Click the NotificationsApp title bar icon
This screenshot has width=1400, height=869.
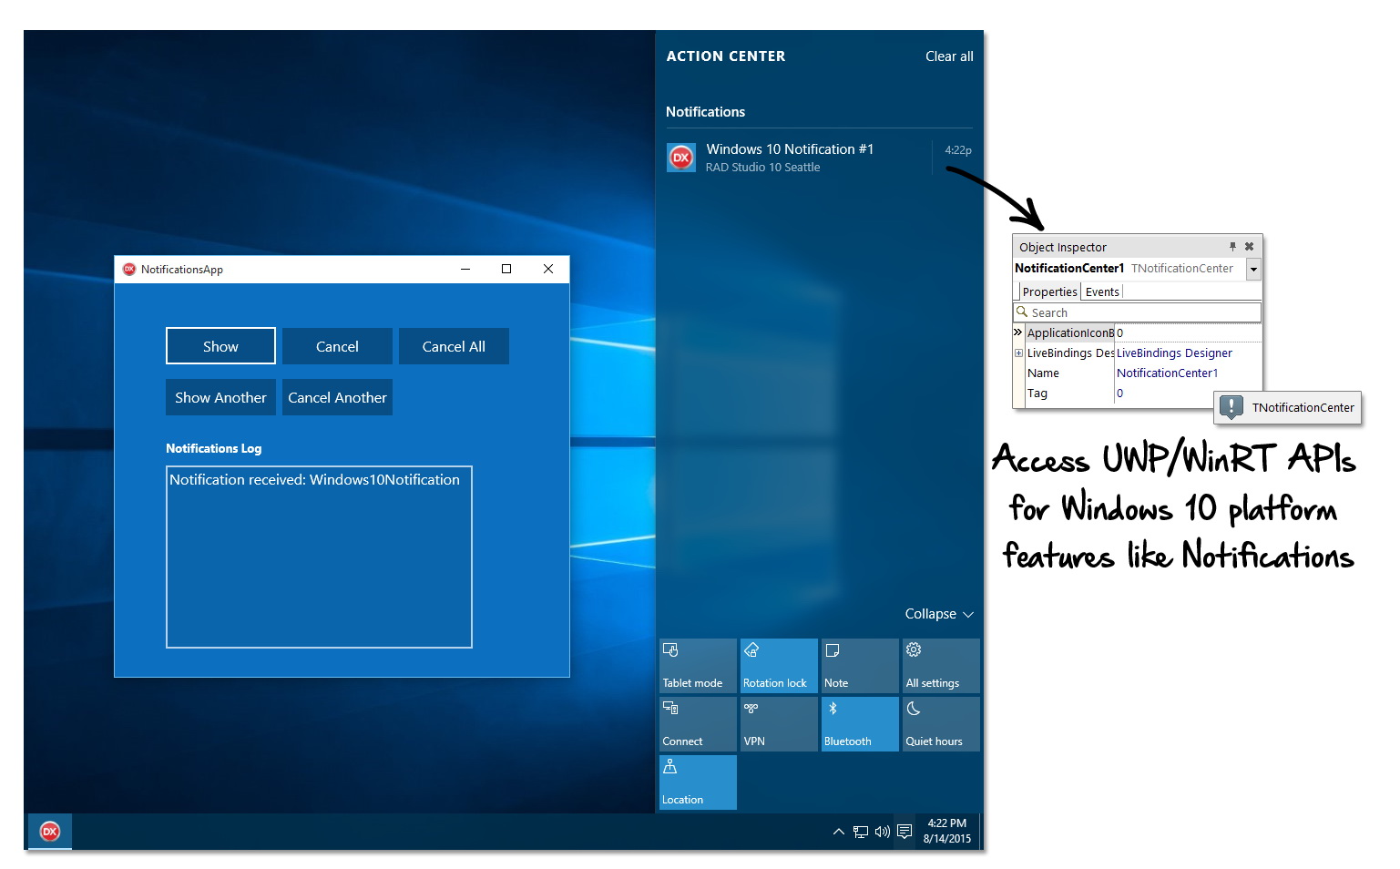click(129, 269)
